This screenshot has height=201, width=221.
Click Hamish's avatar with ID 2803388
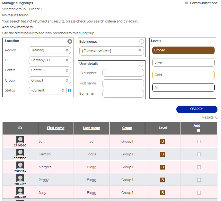pos(20,153)
